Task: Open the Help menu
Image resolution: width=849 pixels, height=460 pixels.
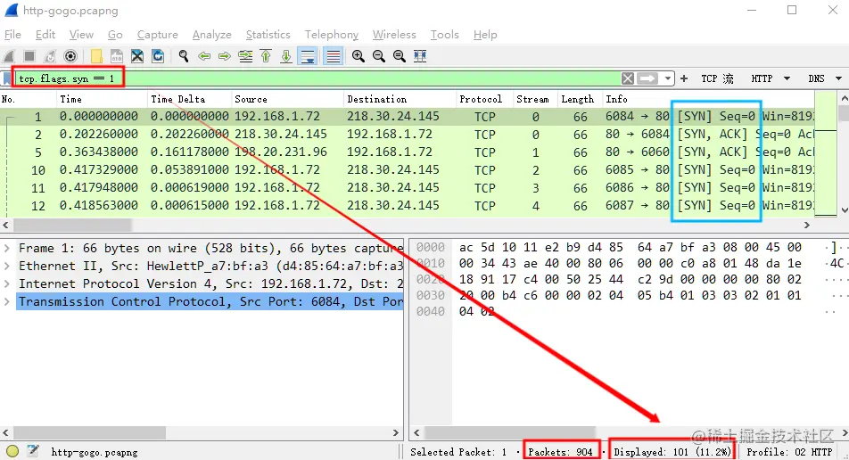Action: tap(485, 35)
